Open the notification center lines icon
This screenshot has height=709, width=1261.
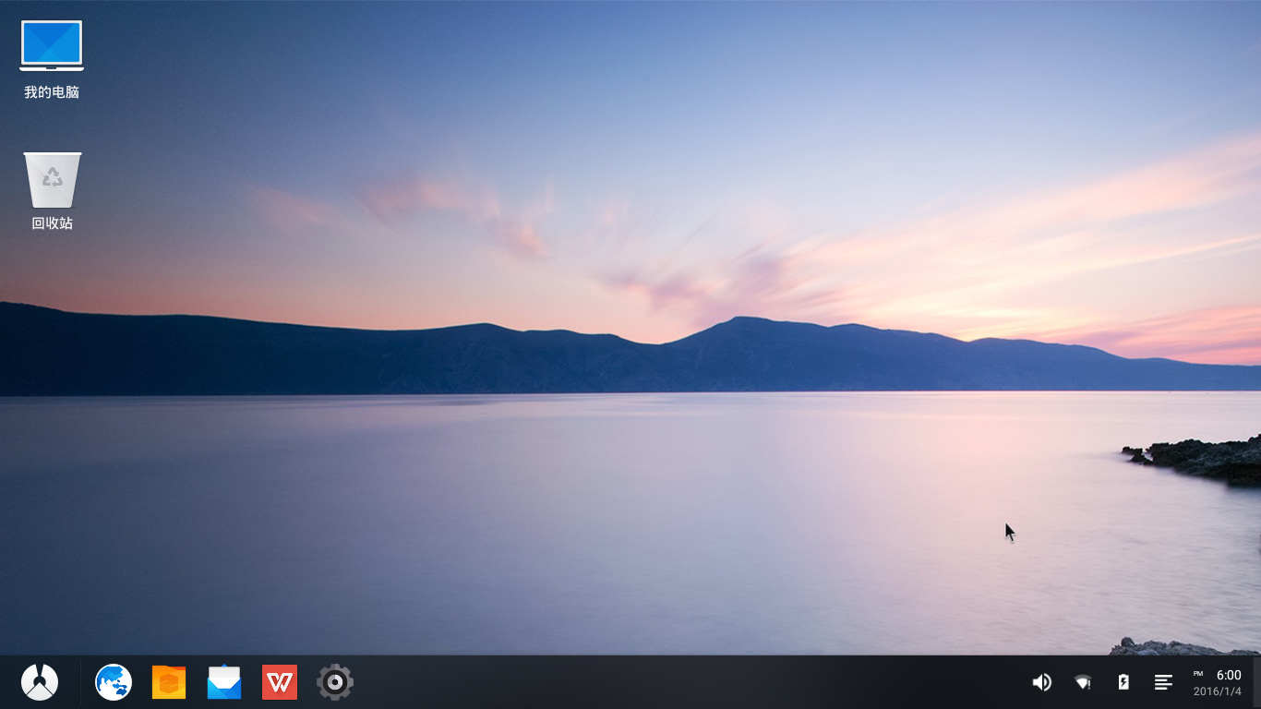[x=1163, y=682]
